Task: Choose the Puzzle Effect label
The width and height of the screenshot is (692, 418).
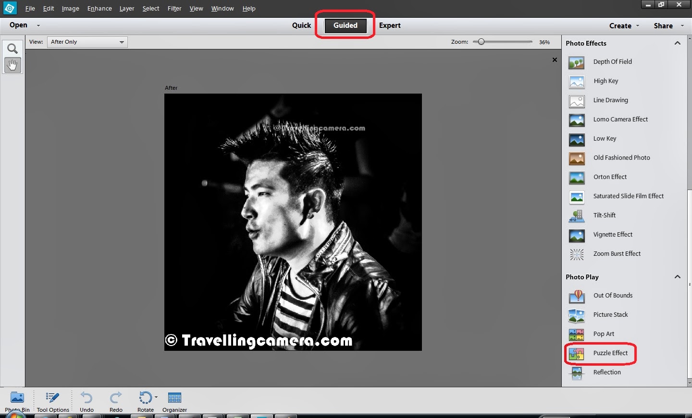Action: (x=610, y=353)
